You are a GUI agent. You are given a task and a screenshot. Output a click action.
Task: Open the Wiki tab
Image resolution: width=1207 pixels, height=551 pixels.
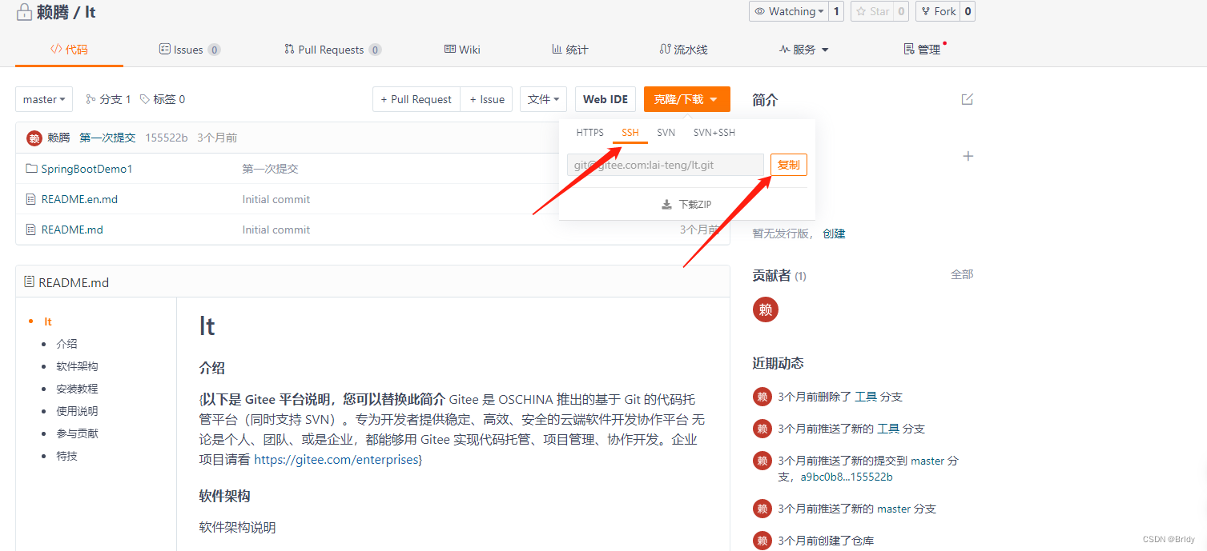click(462, 50)
